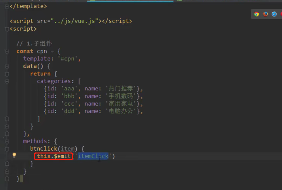Image resolution: width=282 pixels, height=190 pixels.
Task: Open the page in Firefox browser
Action: coord(265,14)
